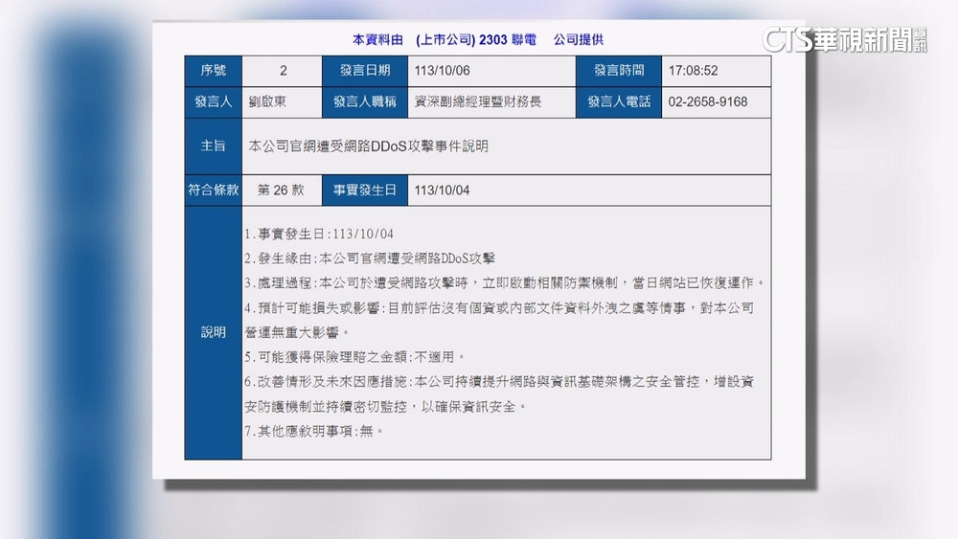The height and width of the screenshot is (539, 958).
Task: Click line '6.改善情形及未來因應措施'
Action: coord(499,382)
